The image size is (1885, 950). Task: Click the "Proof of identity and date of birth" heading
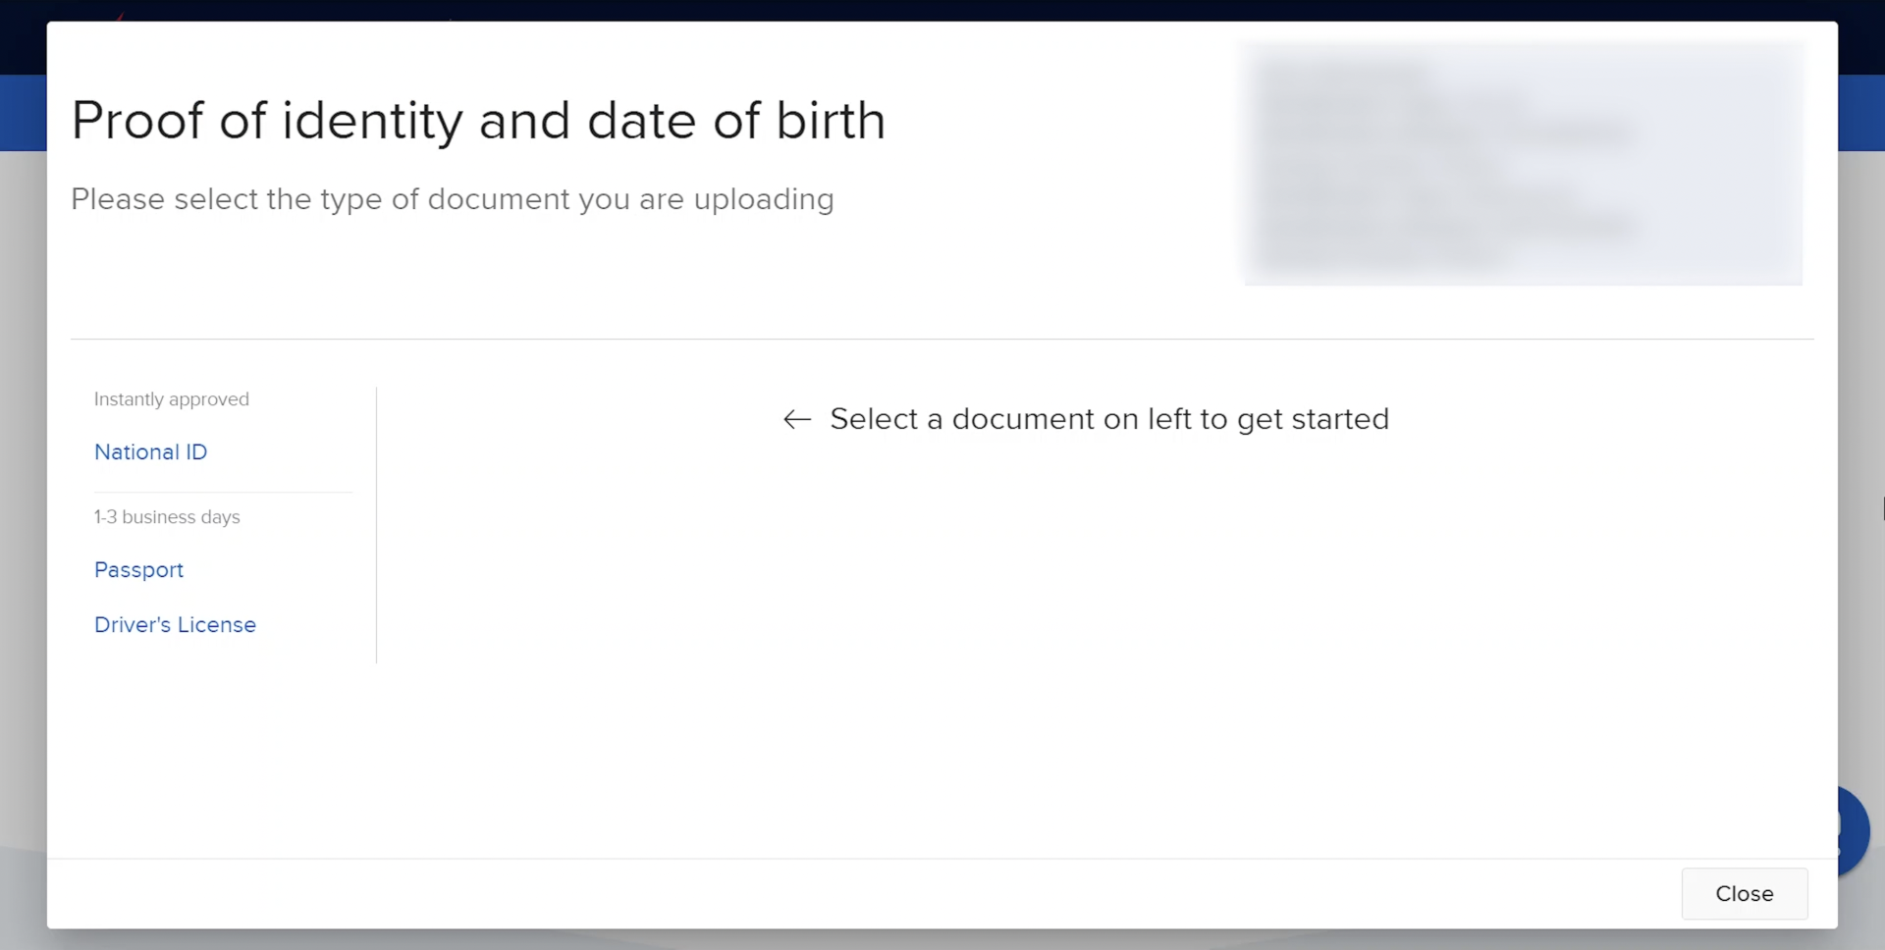(x=478, y=121)
